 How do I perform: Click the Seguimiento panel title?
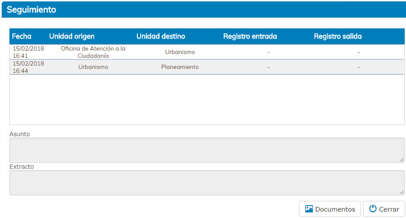[31, 9]
